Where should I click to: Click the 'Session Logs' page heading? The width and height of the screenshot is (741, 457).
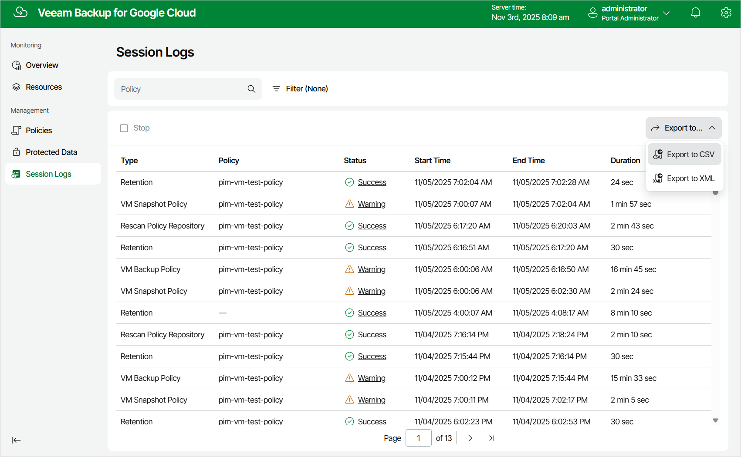155,52
